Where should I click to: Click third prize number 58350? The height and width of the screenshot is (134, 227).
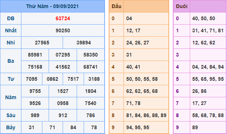pos(91,55)
